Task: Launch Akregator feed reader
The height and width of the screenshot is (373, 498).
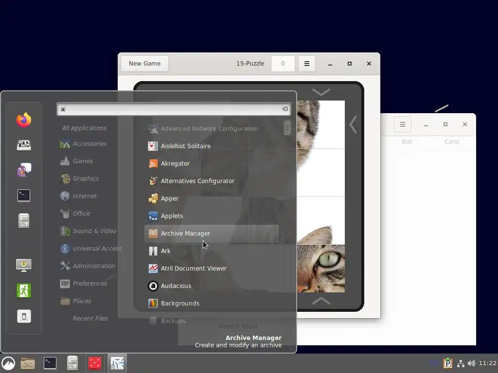Action: (x=212, y=163)
